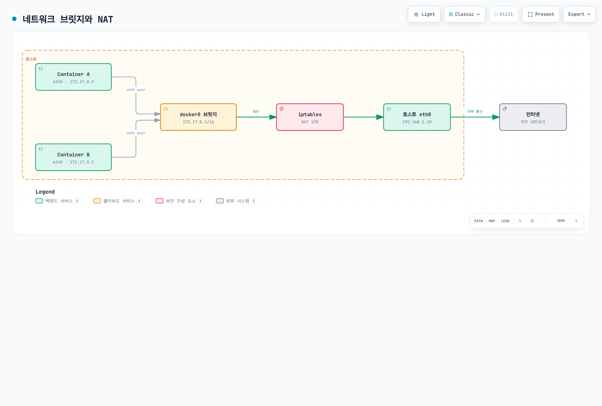The width and height of the screenshot is (602, 406).
Task: Click the NAT edge label
Action: point(256,112)
